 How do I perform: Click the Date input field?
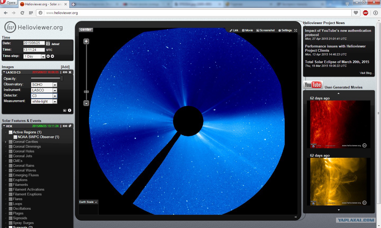[x=34, y=43]
